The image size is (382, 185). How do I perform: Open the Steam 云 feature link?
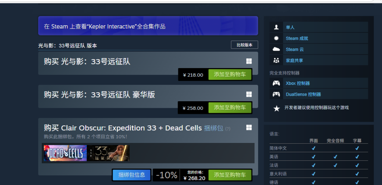295,50
